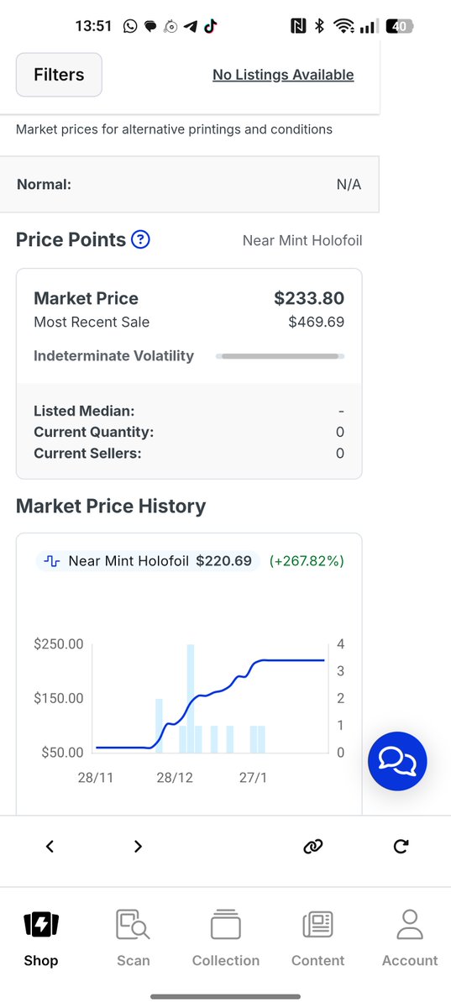Screen dimensions: 451x1008
Task: Tap the Market Price value $233.80
Action: click(309, 298)
